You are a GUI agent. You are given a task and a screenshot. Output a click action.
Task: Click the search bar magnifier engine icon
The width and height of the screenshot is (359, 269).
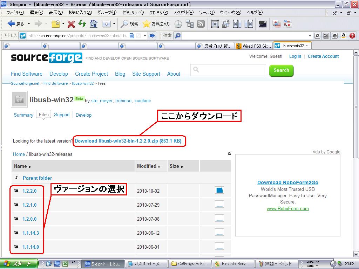point(178,36)
